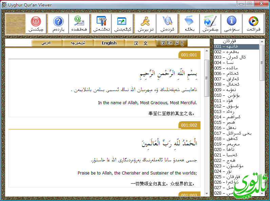Click the blue bookmark icon
The image size is (270, 201).
click(189, 24)
